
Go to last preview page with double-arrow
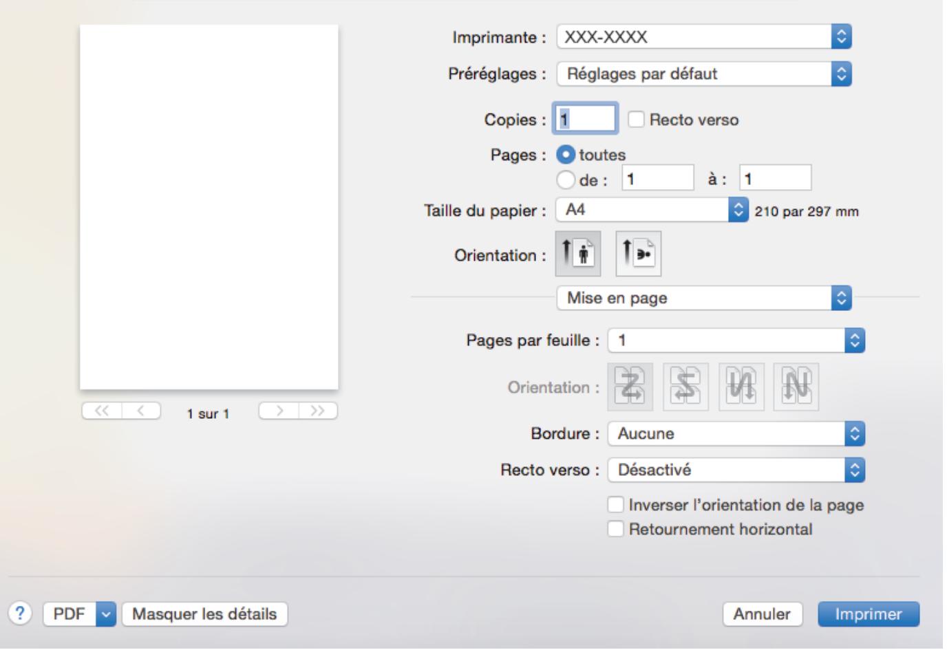point(318,411)
